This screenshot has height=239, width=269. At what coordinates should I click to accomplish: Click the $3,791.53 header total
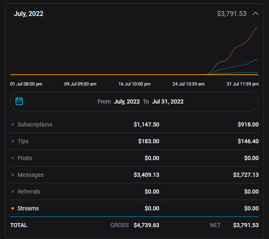pos(232,14)
